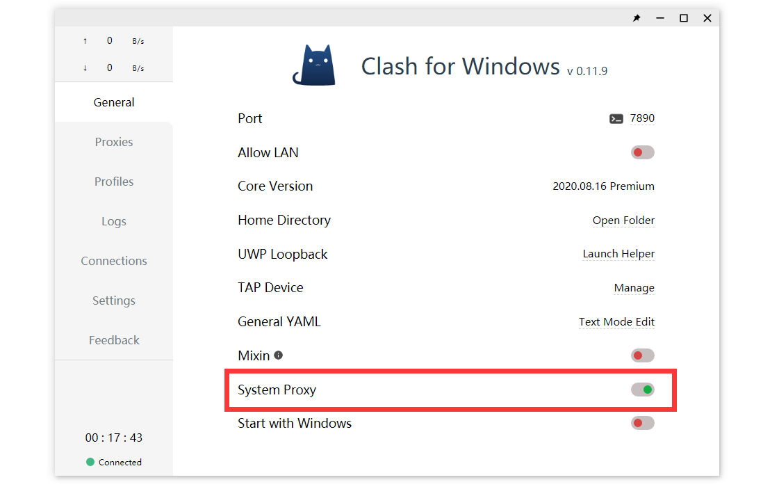Click the upload speed arrow icon

point(84,40)
